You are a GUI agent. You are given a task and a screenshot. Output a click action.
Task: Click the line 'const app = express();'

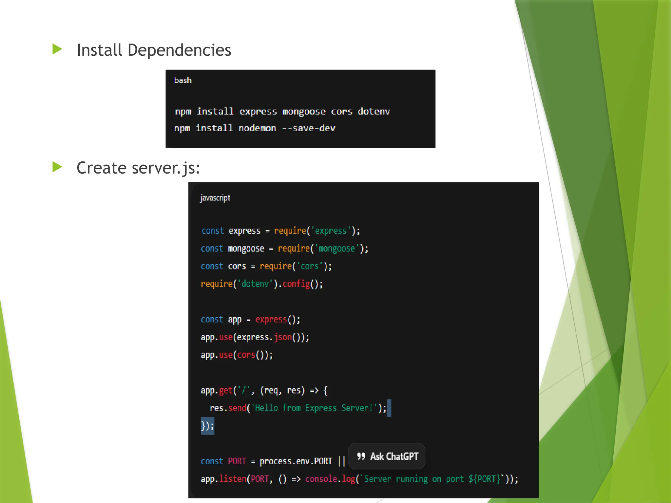251,320
